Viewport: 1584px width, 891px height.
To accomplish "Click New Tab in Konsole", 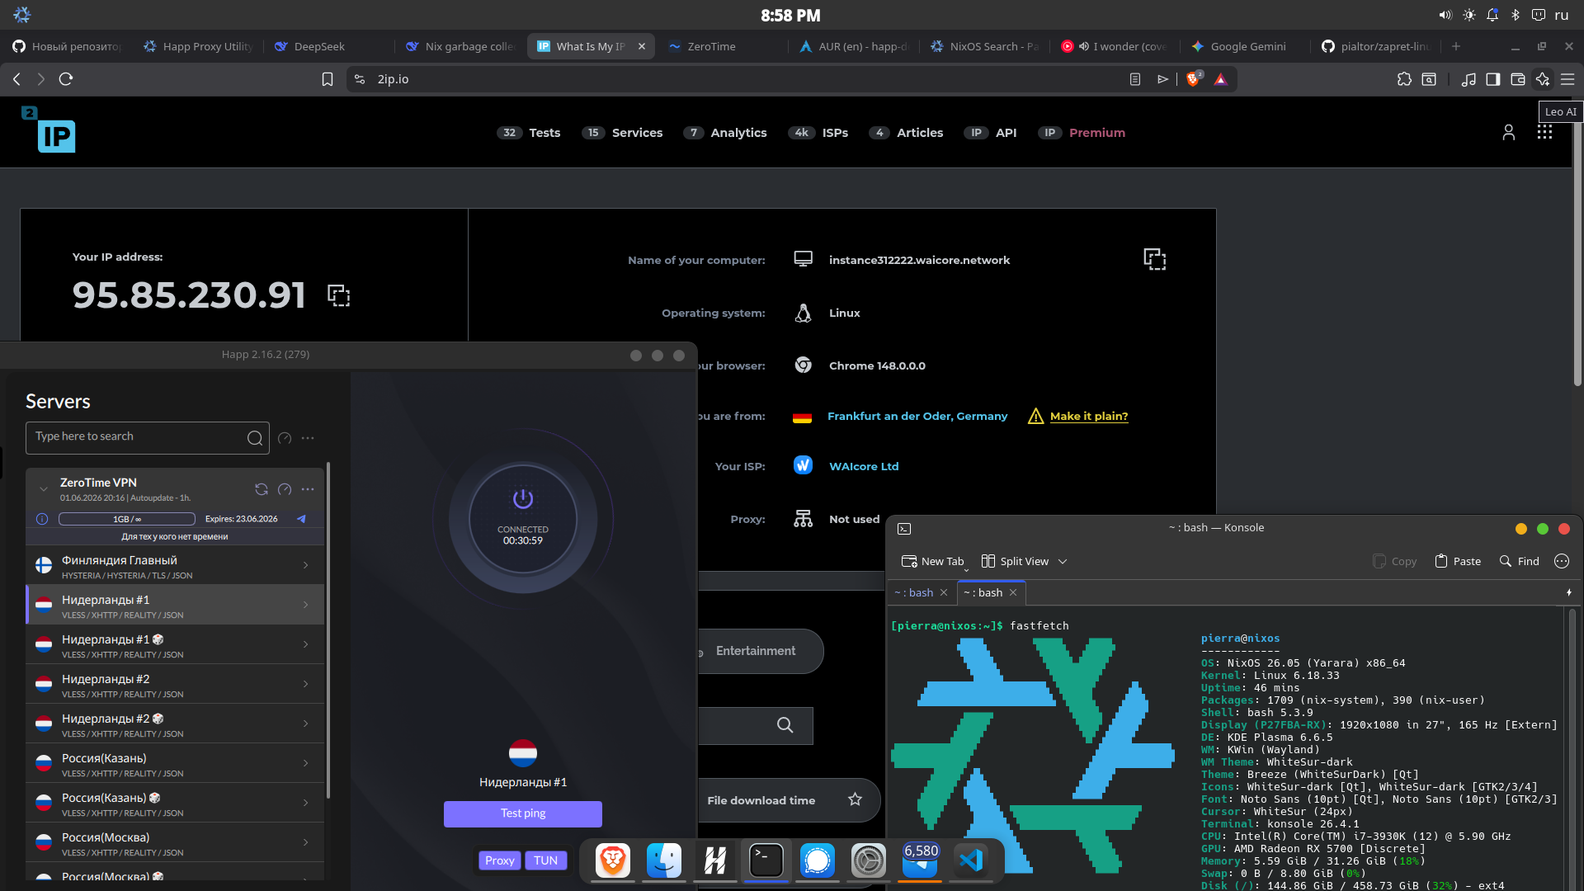I will coord(933,562).
